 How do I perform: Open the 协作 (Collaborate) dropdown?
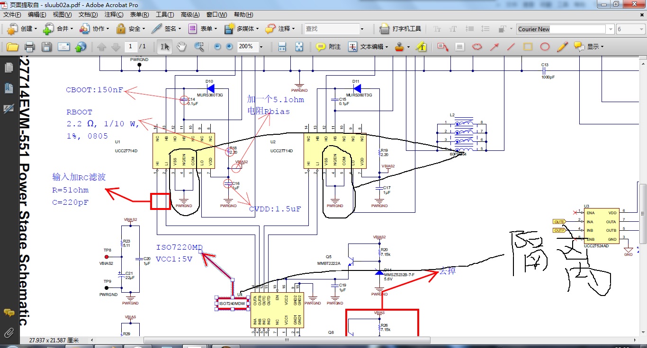(x=94, y=29)
